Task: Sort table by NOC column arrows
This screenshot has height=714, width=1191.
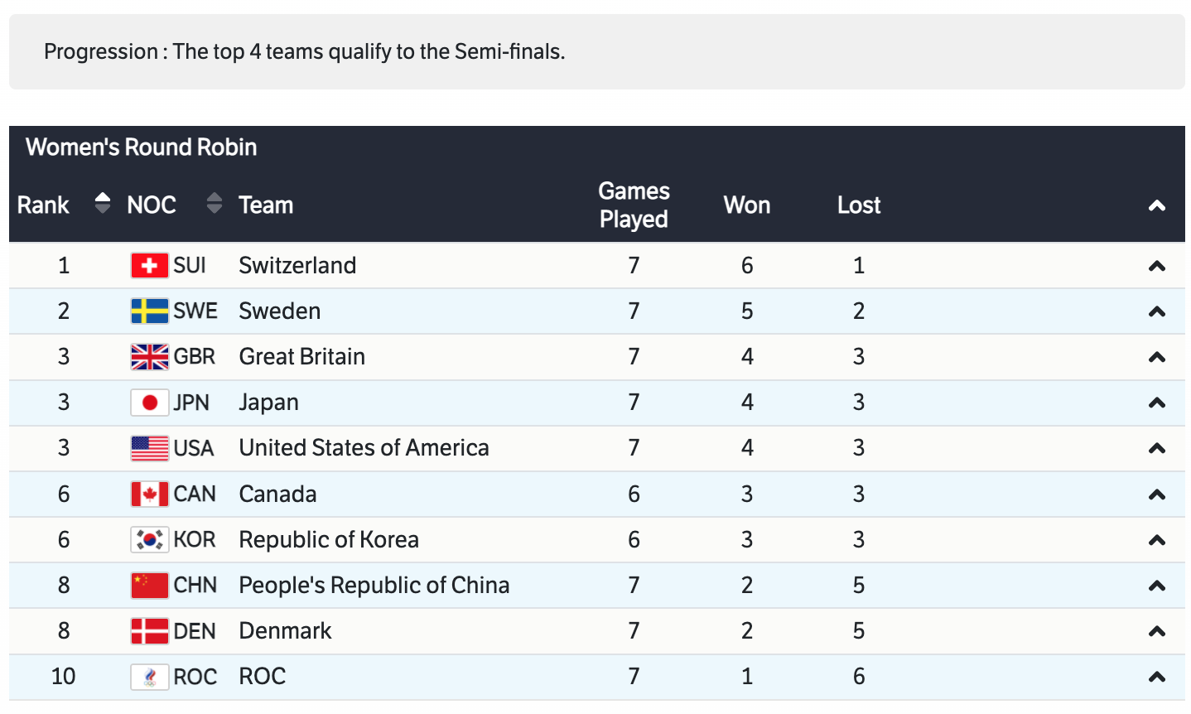Action: [215, 204]
